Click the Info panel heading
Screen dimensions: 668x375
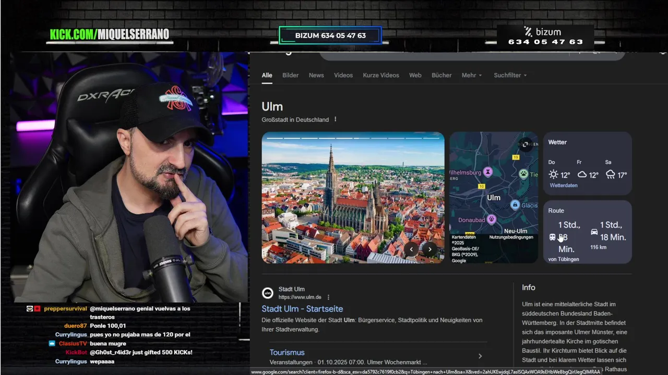(529, 287)
